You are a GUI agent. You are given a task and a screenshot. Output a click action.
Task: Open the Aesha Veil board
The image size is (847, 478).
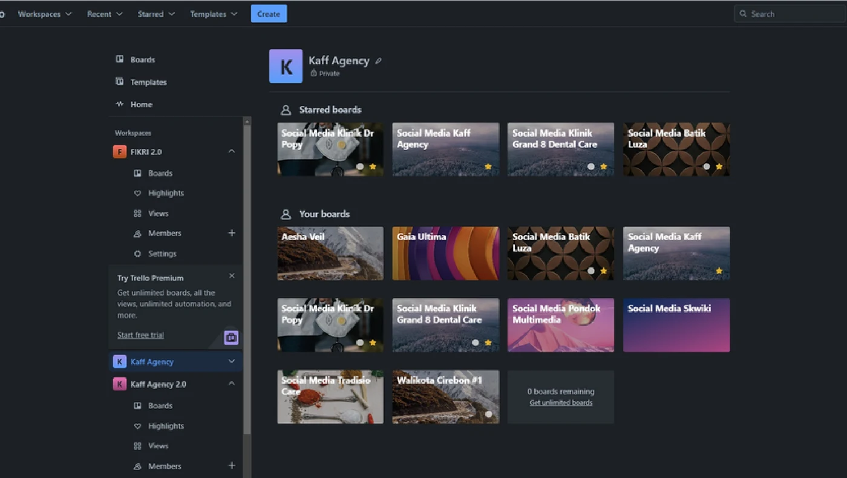330,254
